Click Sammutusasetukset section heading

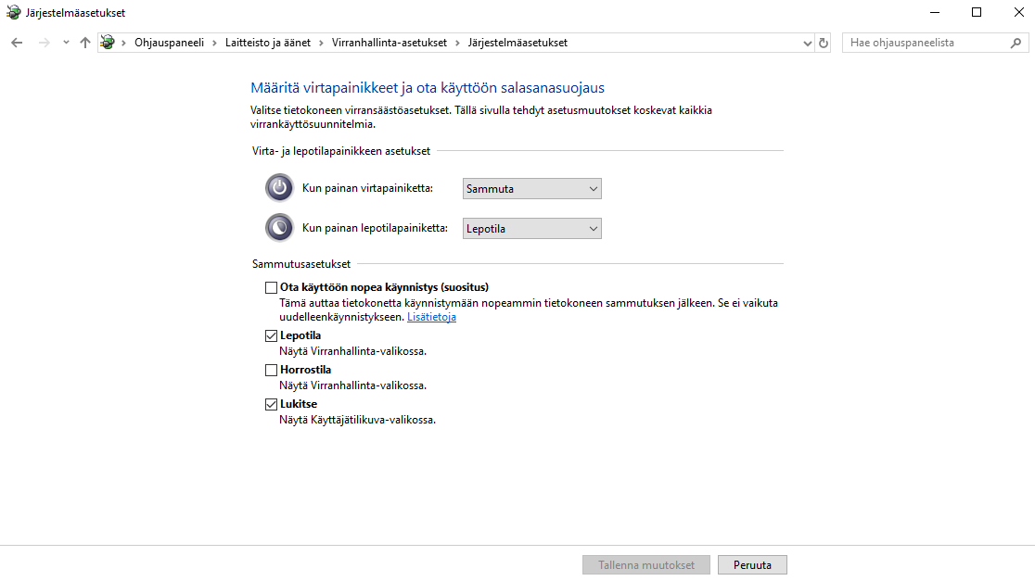tap(301, 264)
